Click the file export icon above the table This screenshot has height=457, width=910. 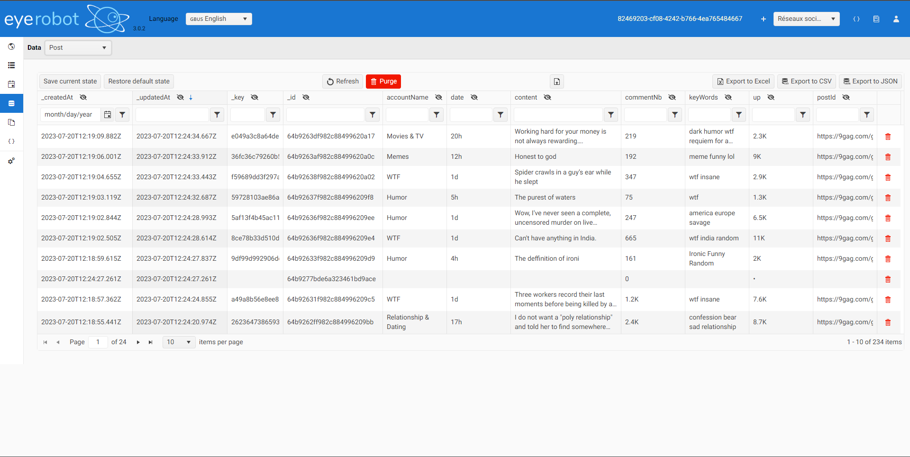click(x=556, y=82)
